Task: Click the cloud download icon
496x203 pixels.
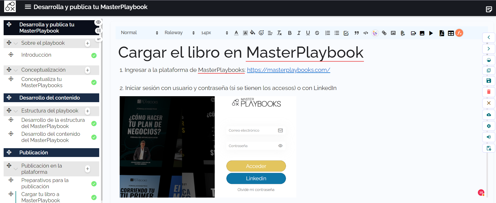Action: point(489,115)
